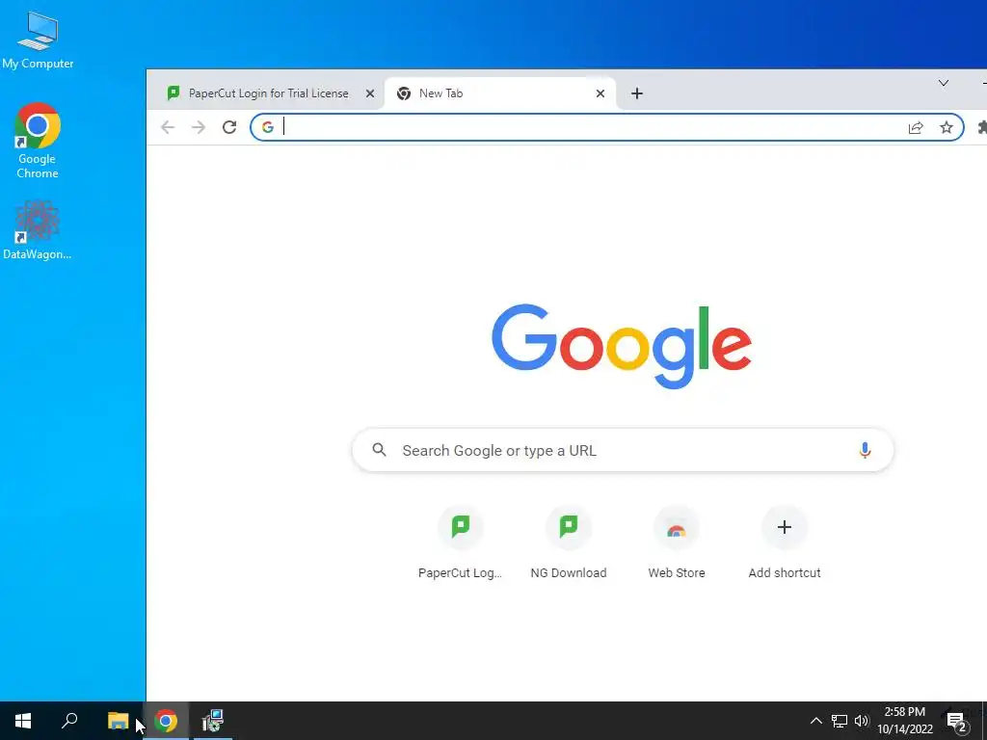Open the Web Store shortcut
The height and width of the screenshot is (740, 987).
[x=677, y=542]
